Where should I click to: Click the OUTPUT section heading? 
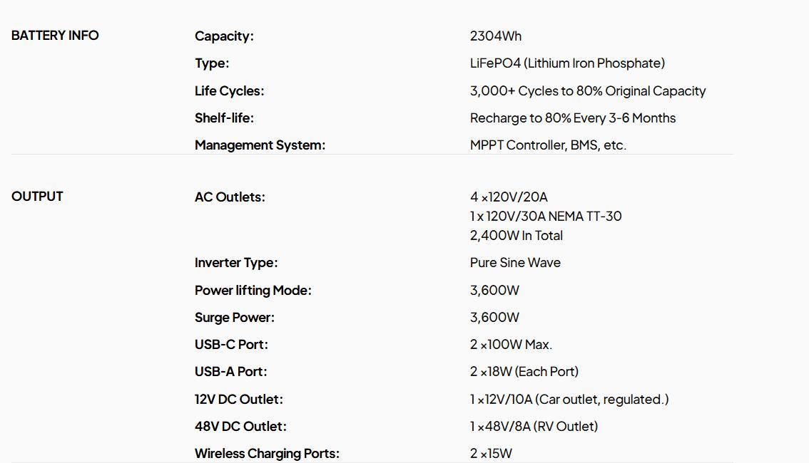(37, 197)
